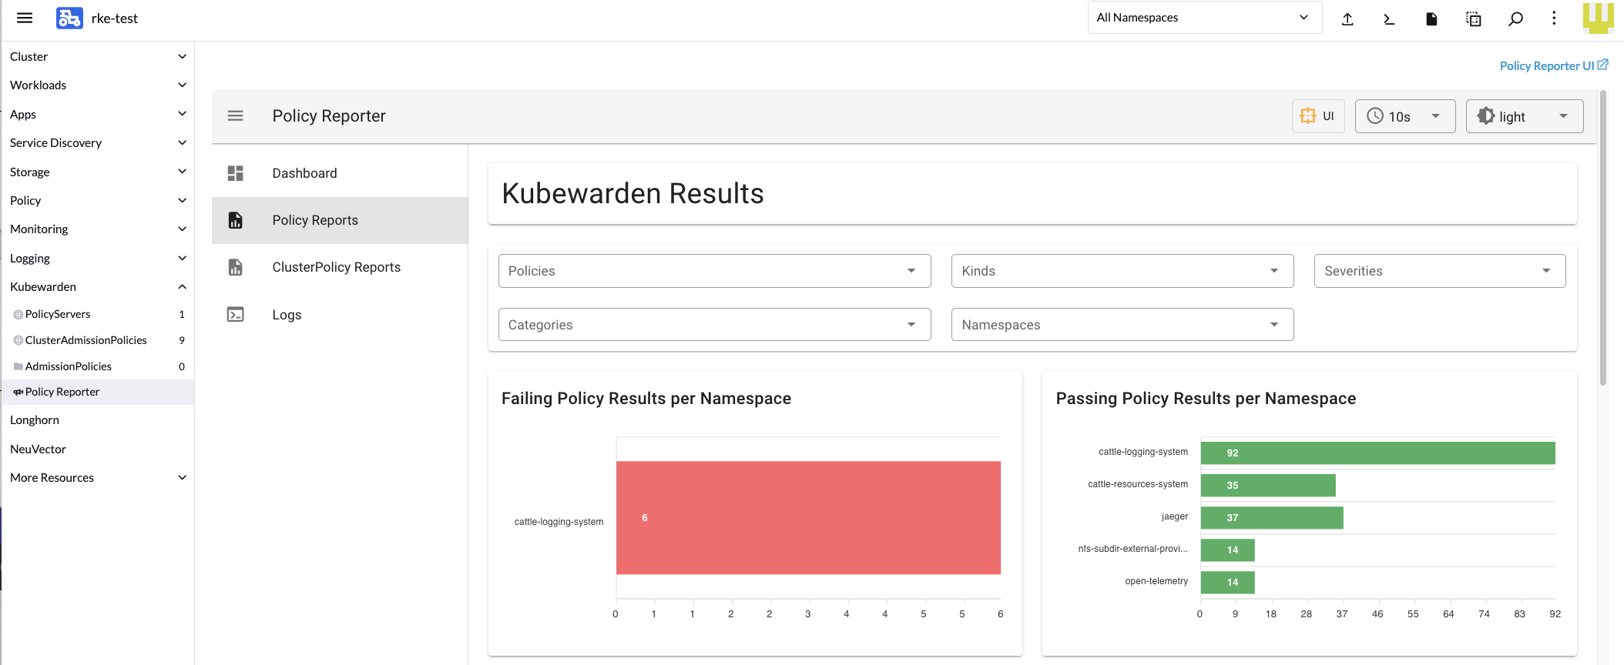Click the import YAML upload icon

(x=1347, y=18)
